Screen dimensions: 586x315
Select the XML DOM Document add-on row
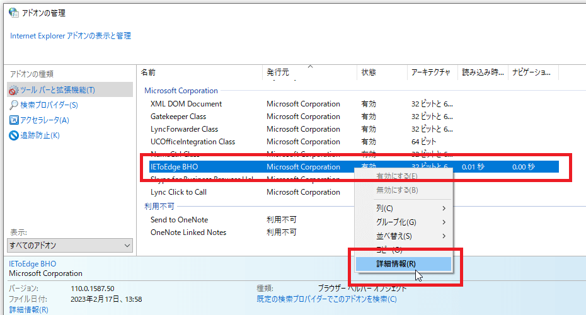pos(186,104)
